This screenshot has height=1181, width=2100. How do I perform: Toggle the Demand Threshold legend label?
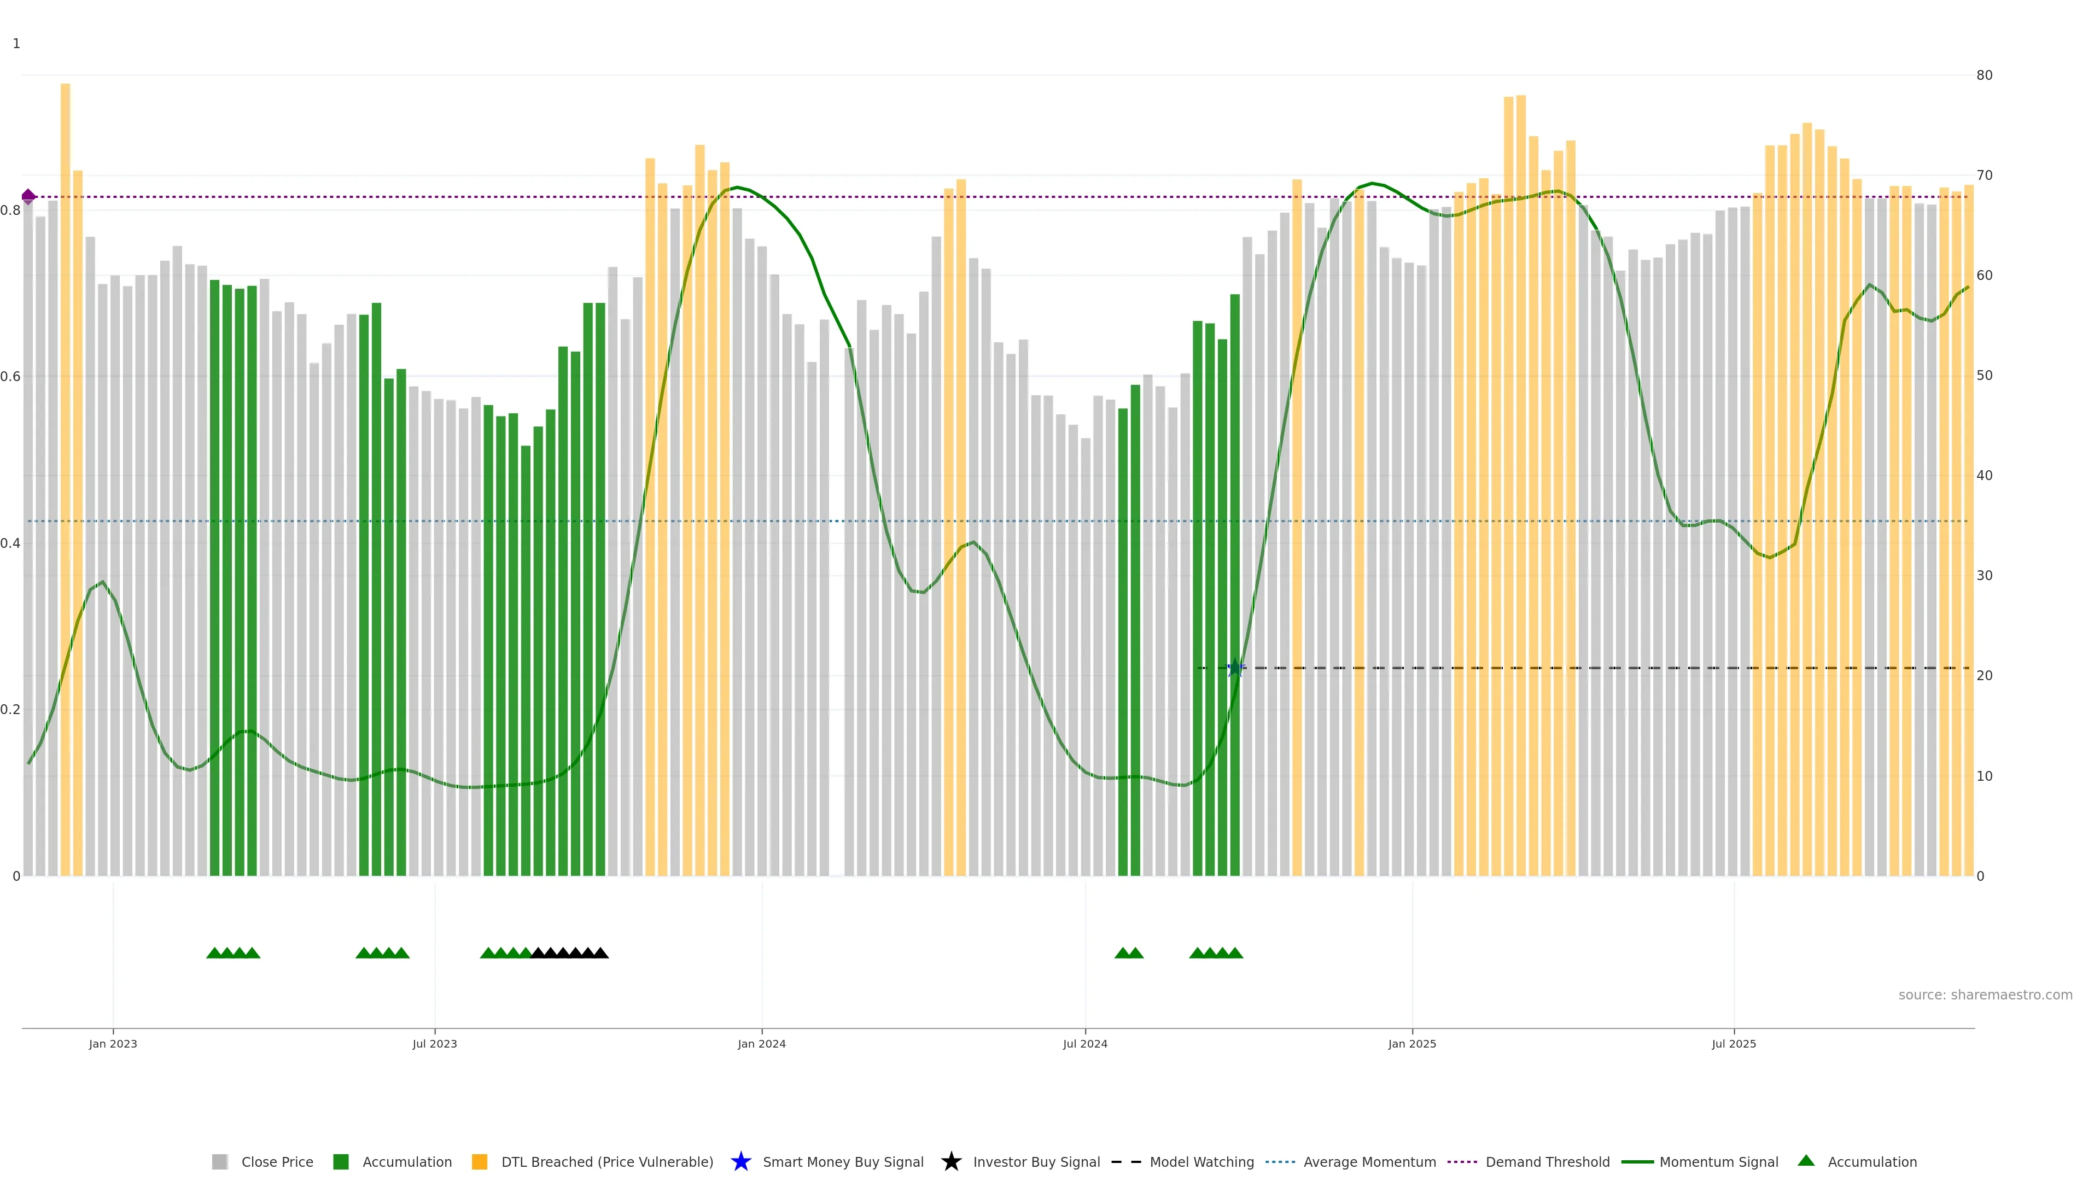1547,1161
